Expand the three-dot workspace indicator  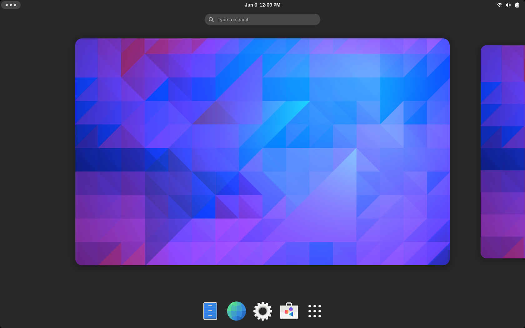11,5
